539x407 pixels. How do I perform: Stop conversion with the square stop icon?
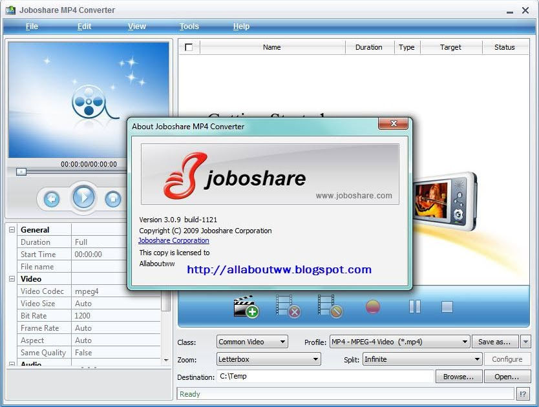[x=447, y=307]
